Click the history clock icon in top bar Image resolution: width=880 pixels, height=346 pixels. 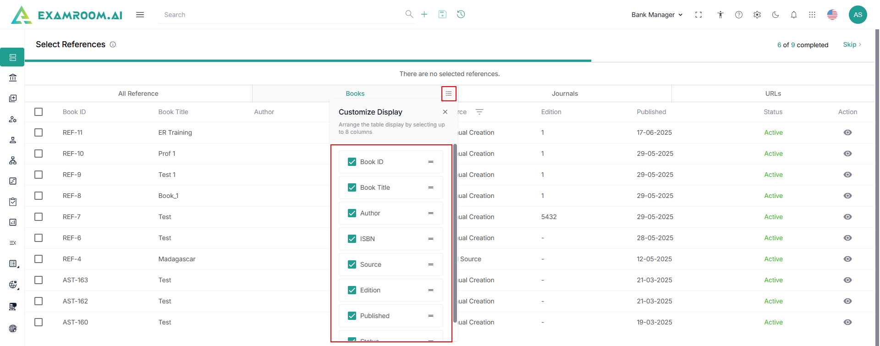461,14
